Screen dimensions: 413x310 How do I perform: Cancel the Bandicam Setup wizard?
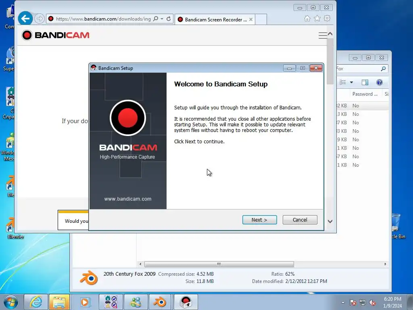(300, 220)
